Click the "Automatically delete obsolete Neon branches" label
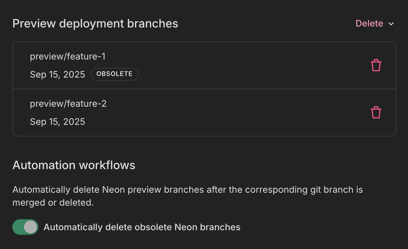This screenshot has width=408, height=249. (142, 227)
